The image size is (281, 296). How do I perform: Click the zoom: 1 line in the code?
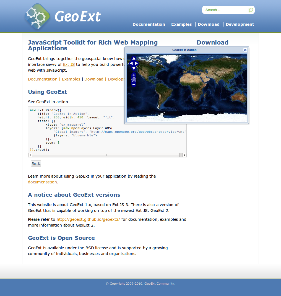click(53, 142)
